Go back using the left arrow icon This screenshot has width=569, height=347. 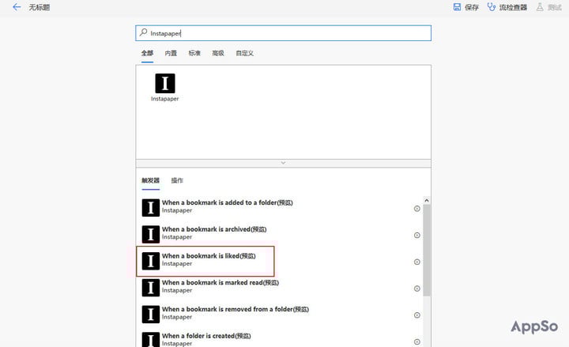17,7
